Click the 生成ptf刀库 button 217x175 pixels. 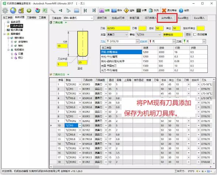click(118, 18)
